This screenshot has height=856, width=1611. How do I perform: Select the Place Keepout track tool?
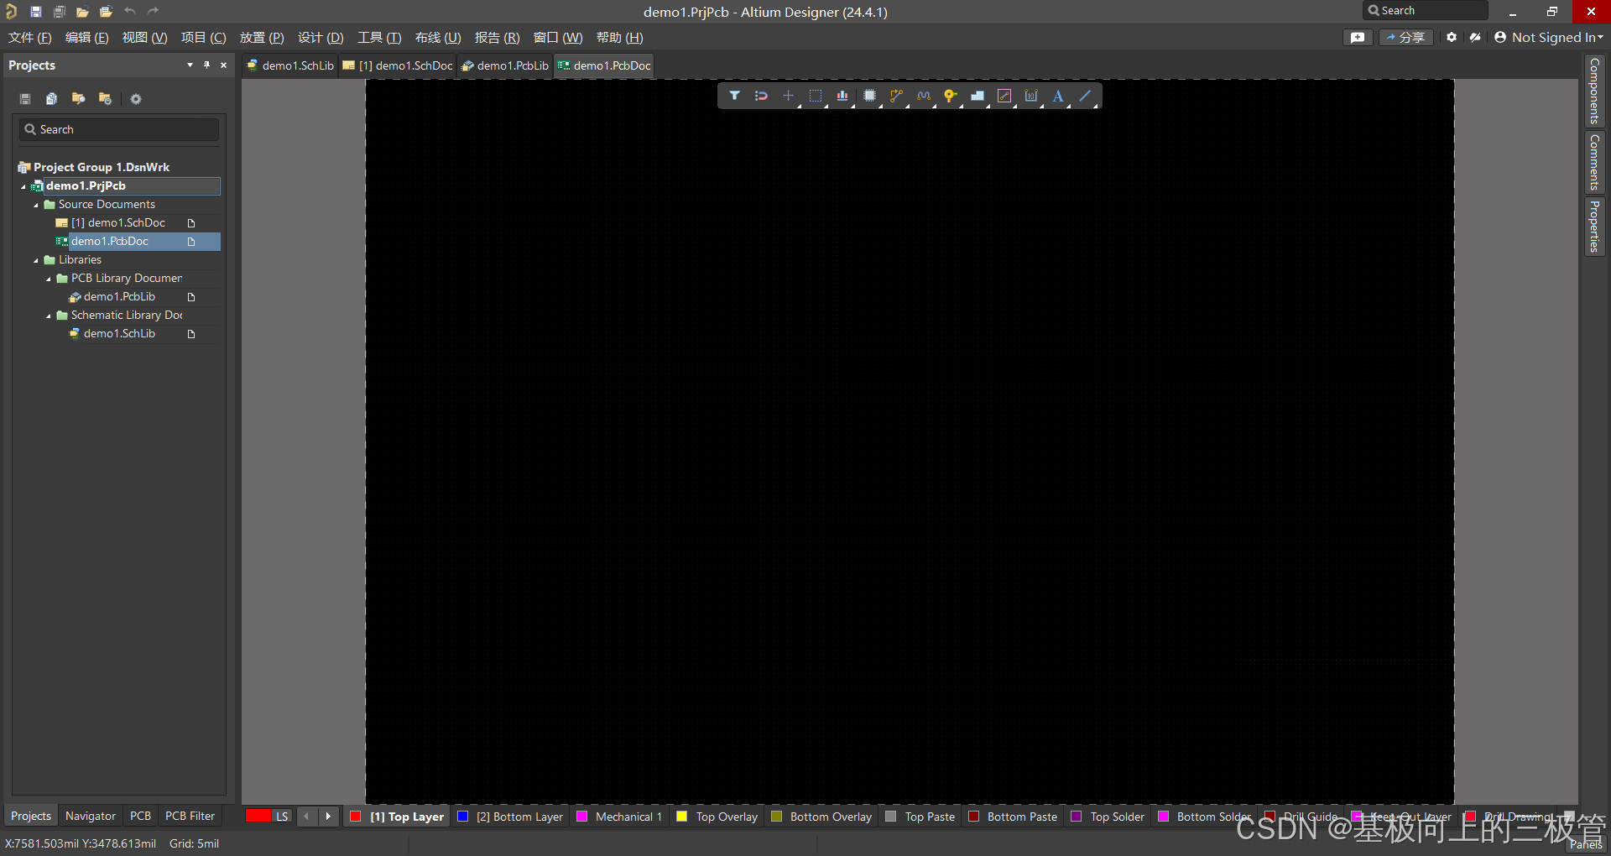[1004, 96]
